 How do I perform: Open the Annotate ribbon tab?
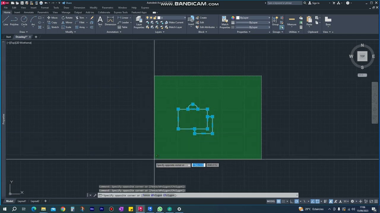(x=29, y=12)
